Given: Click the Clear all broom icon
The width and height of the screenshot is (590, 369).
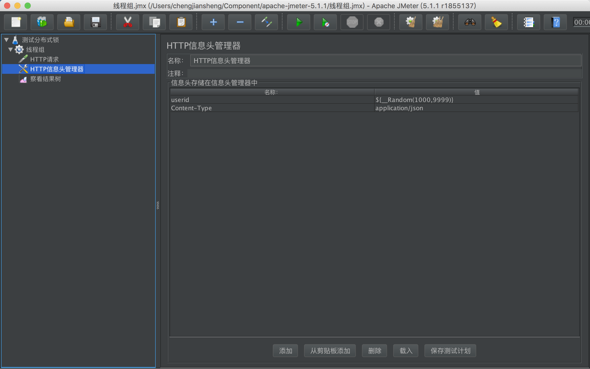Looking at the screenshot, I should pyautogui.click(x=437, y=22).
